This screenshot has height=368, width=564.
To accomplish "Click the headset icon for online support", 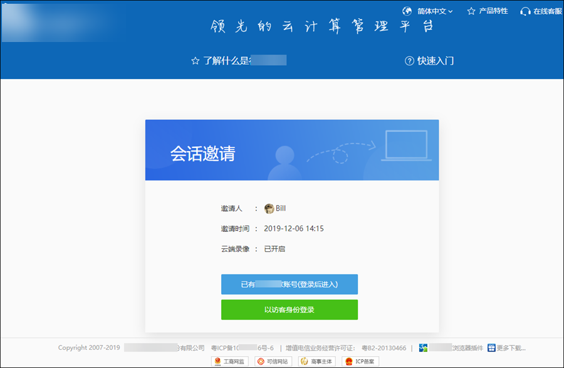I will tap(525, 11).
